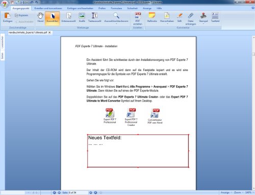Open the Stempel stamp dropdown
Viewport: 255px width, 195px height.
click(203, 24)
